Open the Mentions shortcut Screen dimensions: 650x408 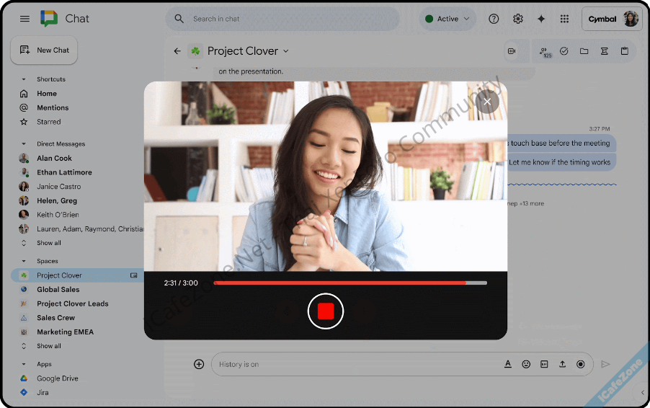click(x=53, y=108)
